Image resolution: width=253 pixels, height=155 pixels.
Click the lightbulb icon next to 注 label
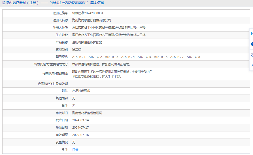[x=63, y=150]
